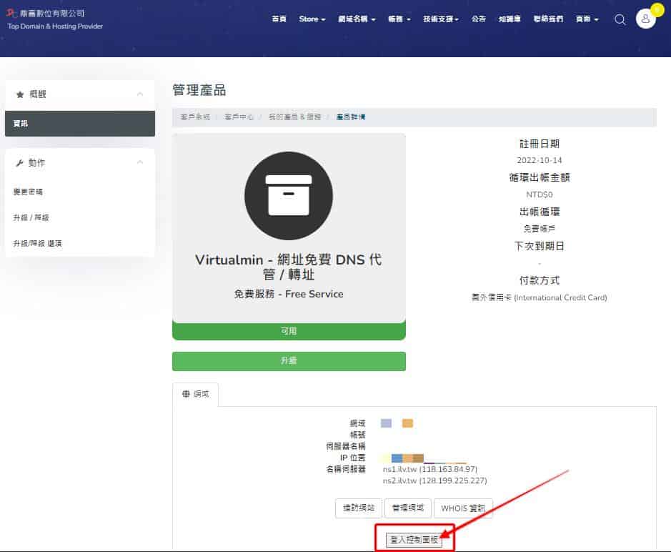Open 首頁 in the top navigation

(x=279, y=19)
